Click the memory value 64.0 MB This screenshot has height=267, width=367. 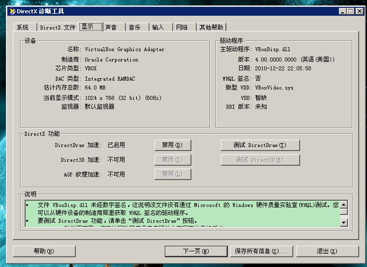[x=95, y=88]
